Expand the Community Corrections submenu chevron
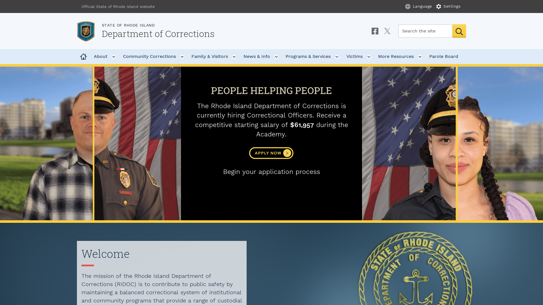This screenshot has width=543, height=305. pyautogui.click(x=182, y=57)
